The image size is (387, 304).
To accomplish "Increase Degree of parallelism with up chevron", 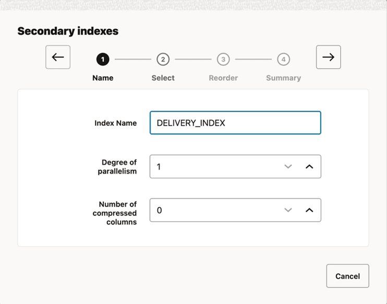I will [x=309, y=167].
